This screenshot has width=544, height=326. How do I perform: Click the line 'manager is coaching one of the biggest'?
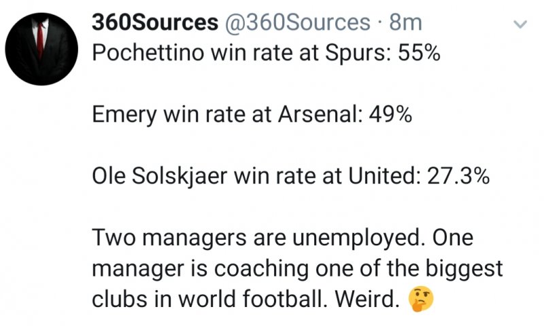click(x=297, y=269)
